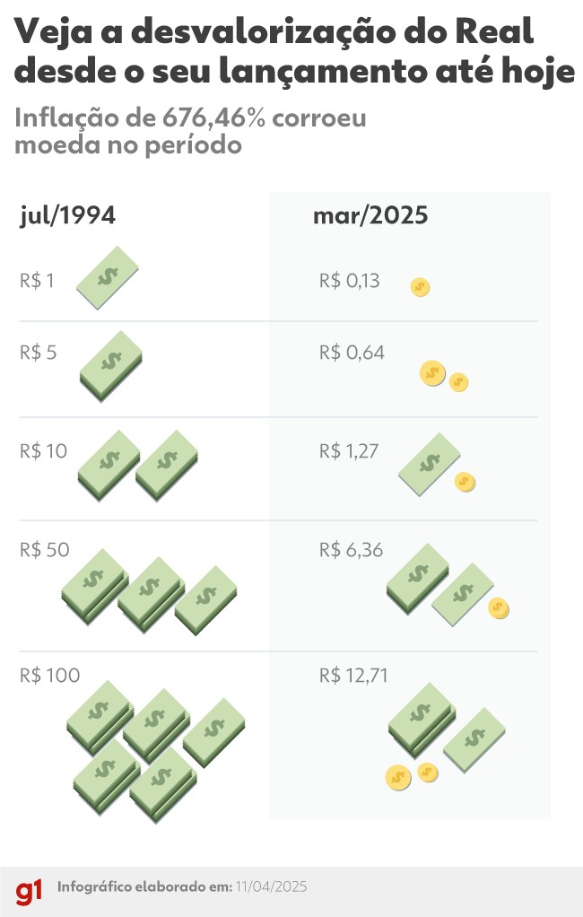Click the banknote icon beside R$ 1,27
The width and height of the screenshot is (583, 917).
point(429,463)
